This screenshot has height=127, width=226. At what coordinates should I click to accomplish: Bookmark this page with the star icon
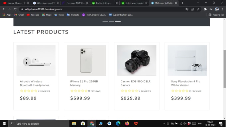click(198, 9)
